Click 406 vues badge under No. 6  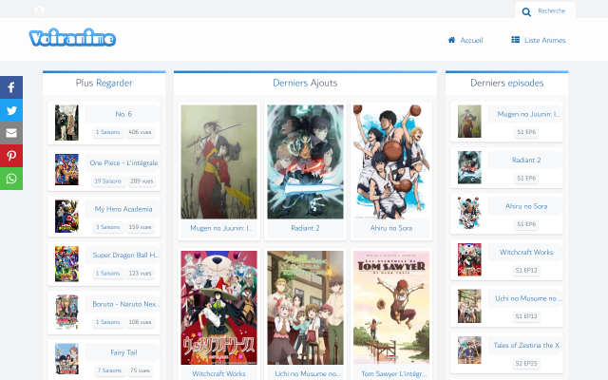[140, 132]
